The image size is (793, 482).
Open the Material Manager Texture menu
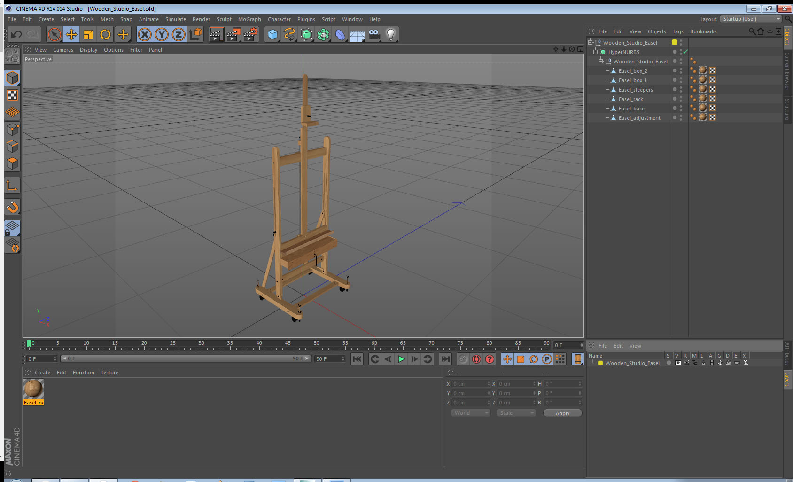click(109, 373)
